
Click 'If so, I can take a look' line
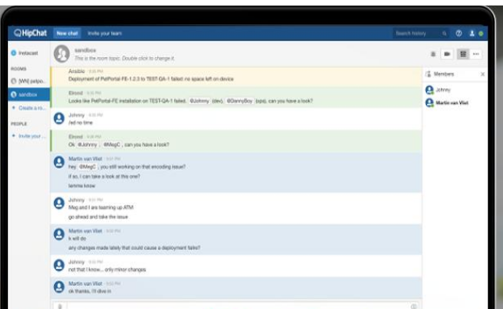click(x=104, y=177)
